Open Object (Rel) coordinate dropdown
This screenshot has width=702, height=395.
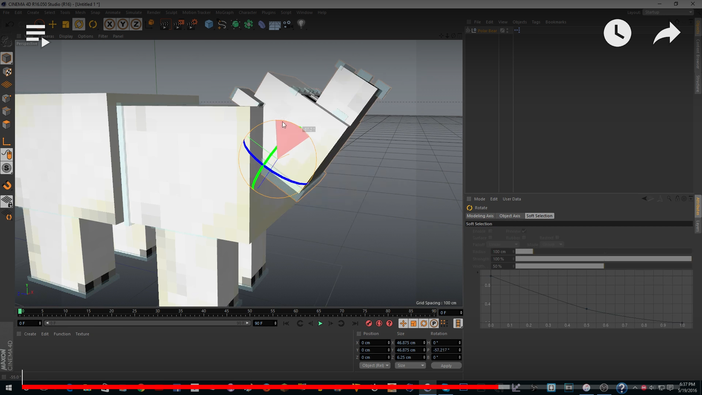tap(375, 365)
